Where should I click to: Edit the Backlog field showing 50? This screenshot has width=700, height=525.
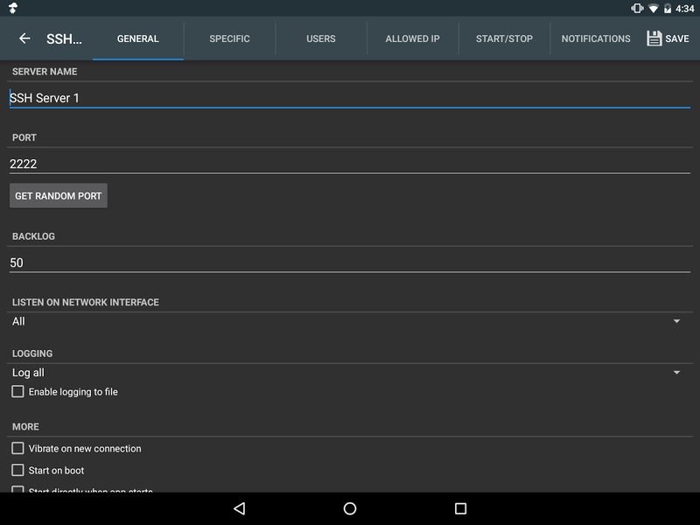350,262
